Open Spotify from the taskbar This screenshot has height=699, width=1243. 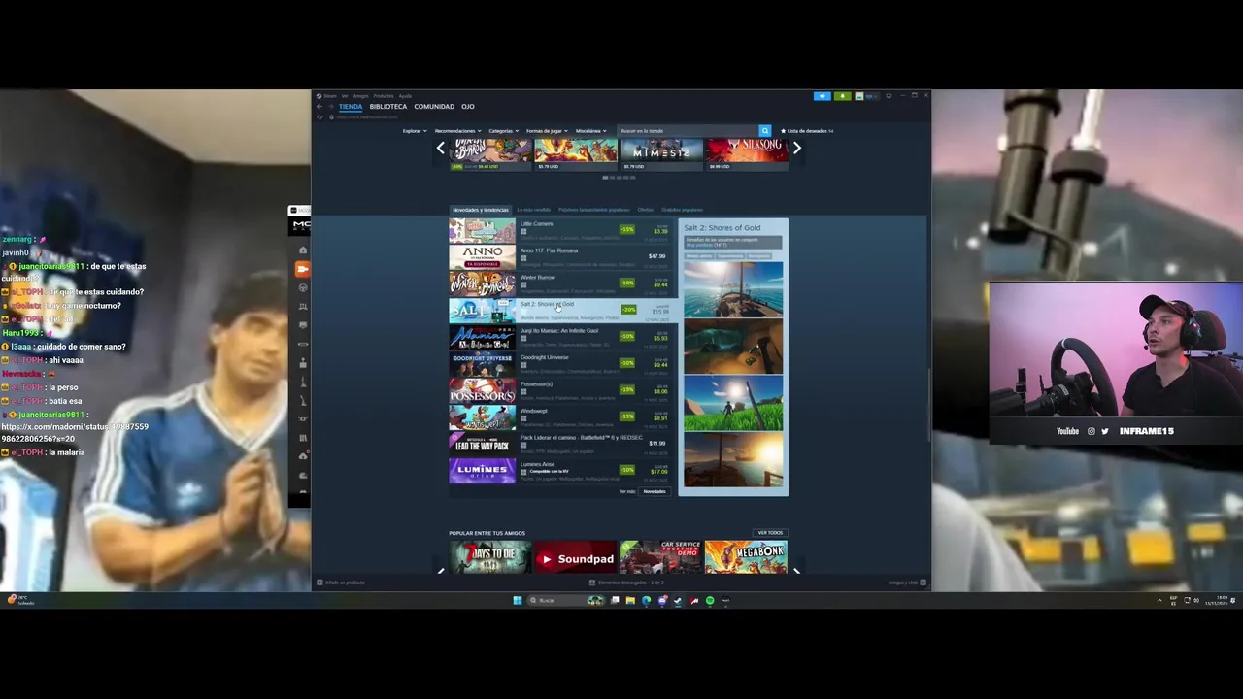click(x=710, y=600)
